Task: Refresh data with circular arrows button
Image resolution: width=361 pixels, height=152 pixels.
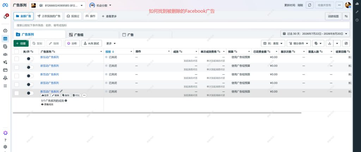Action: click(x=310, y=5)
